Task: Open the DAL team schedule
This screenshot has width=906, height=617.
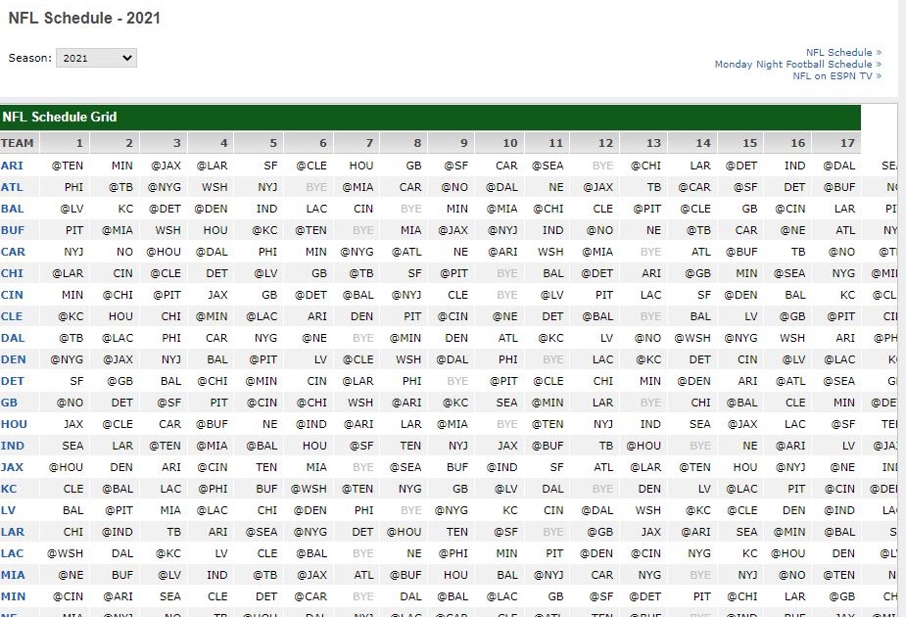Action: (13, 338)
